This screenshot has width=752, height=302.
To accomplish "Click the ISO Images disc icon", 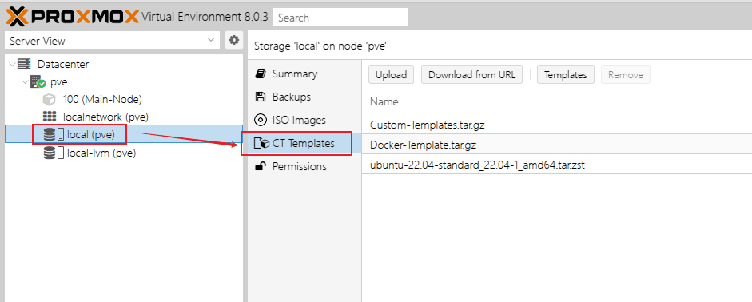I will (x=261, y=120).
